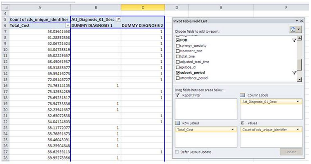Select cell with value 68.49061937
Screen dimensions: 311x164
pyautogui.click(x=40, y=62)
